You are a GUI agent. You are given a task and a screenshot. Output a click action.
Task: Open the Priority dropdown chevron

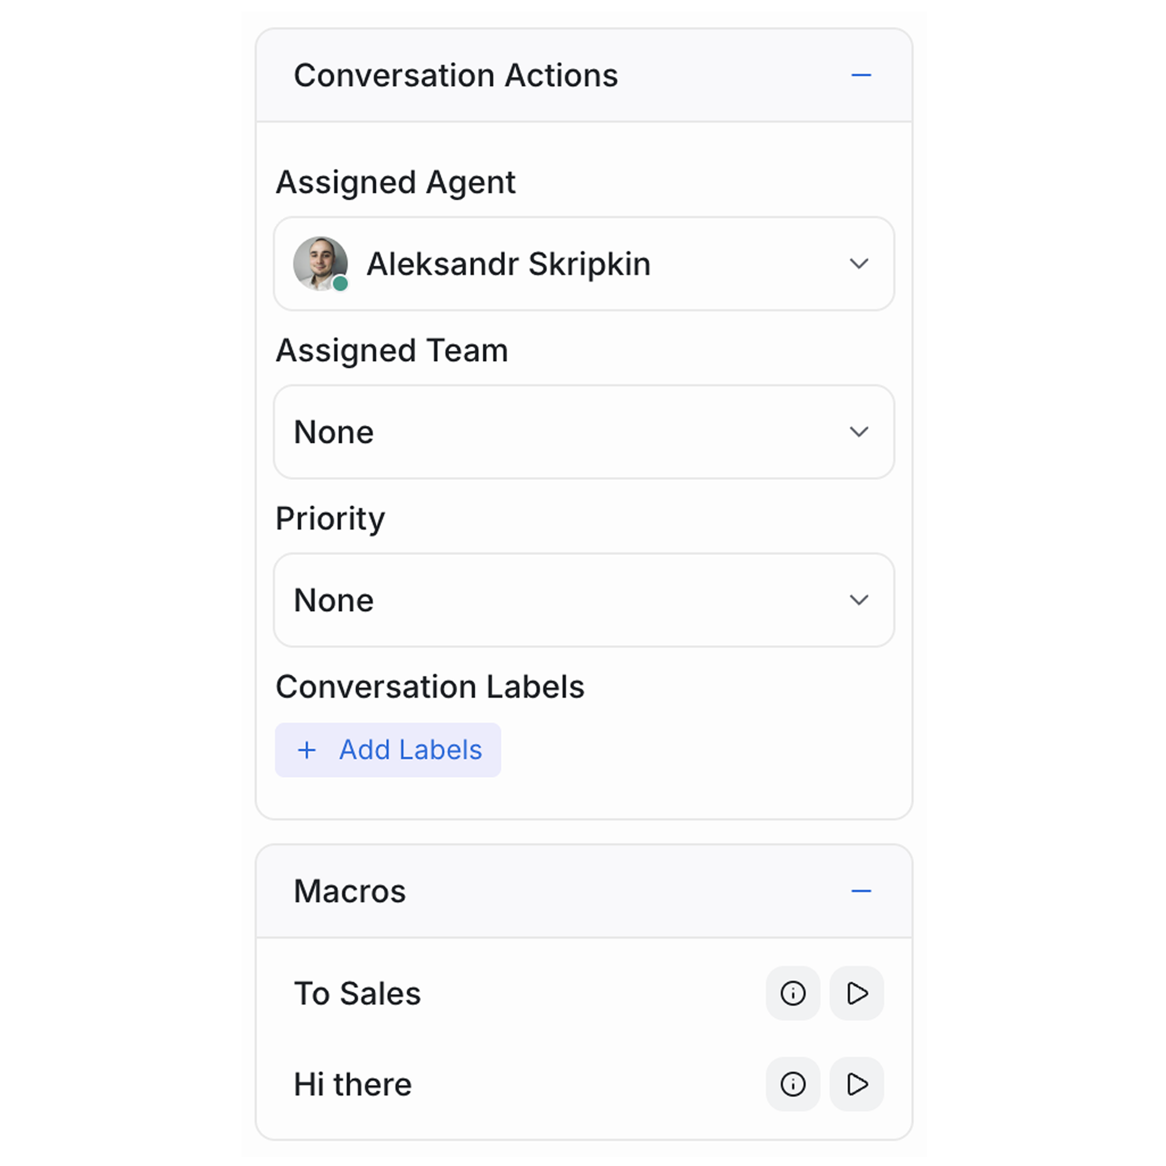coord(859,600)
